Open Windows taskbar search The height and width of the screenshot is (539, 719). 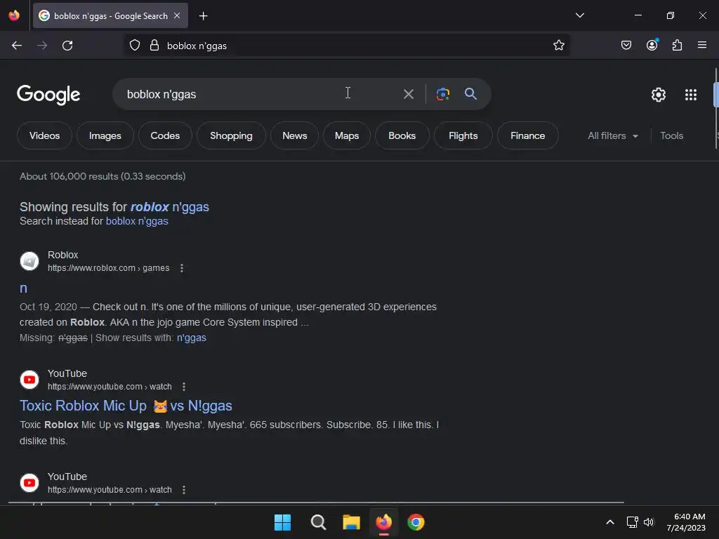pos(318,522)
